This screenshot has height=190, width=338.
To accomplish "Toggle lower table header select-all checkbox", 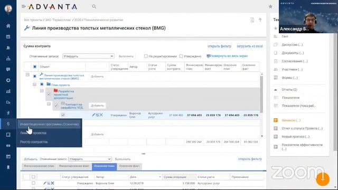I will pyautogui.click(x=33, y=177).
